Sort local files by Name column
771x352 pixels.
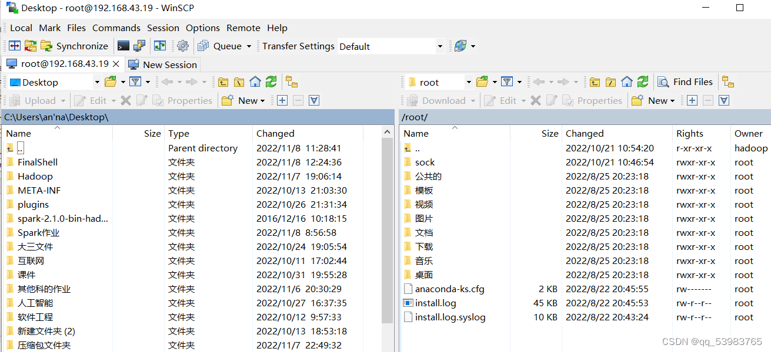[x=57, y=133]
